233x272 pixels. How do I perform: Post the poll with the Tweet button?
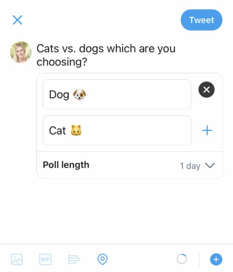coord(201,20)
